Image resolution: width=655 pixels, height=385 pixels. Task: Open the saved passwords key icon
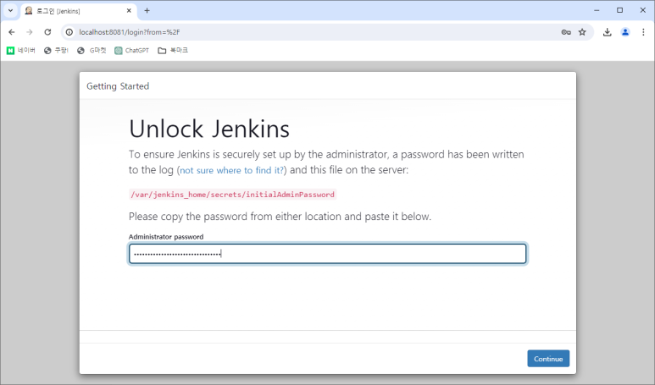566,32
